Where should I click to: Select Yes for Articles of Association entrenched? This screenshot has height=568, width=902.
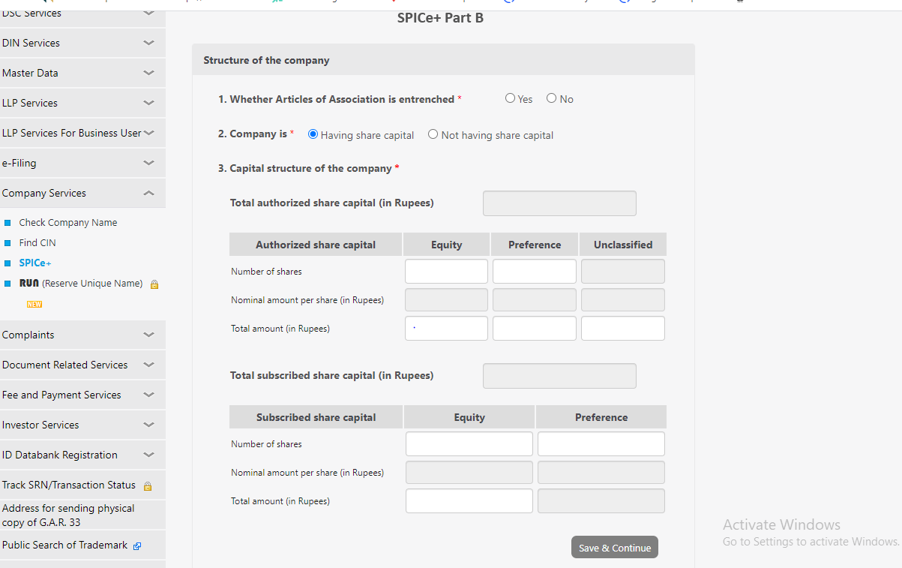coord(511,98)
